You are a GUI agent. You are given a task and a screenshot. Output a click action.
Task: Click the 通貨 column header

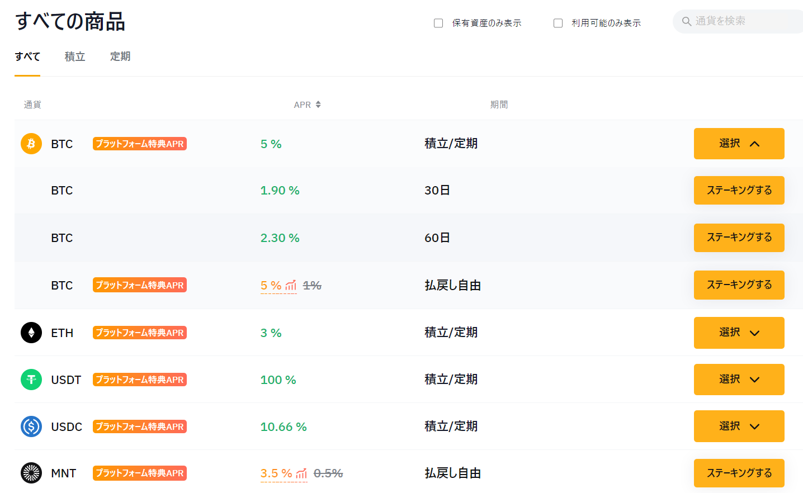coord(32,105)
